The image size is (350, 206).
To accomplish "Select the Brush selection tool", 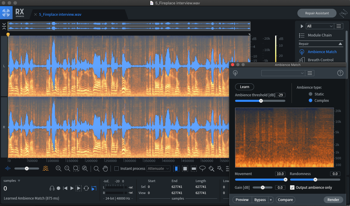I will point(211,169).
